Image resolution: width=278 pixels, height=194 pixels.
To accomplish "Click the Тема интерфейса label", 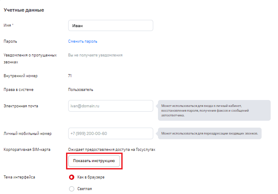I will point(20,177).
